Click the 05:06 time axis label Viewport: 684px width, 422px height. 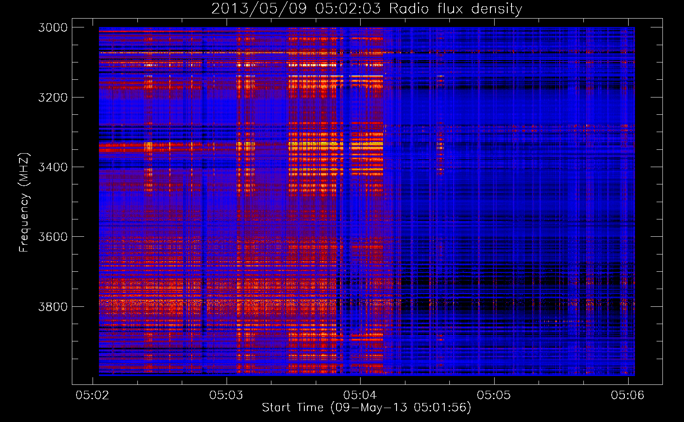(x=628, y=395)
